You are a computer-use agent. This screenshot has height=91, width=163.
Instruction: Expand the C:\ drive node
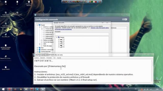coord(59,39)
